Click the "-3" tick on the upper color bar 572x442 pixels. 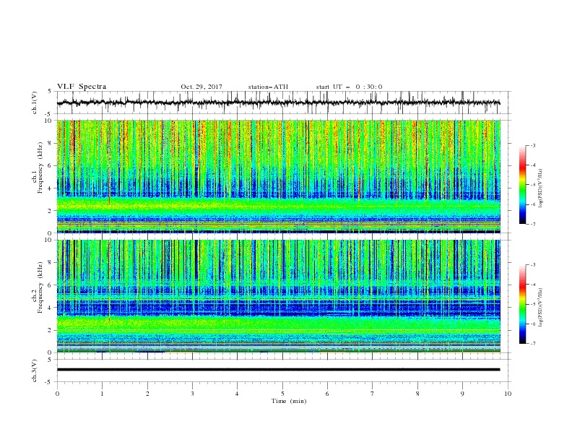coord(533,145)
